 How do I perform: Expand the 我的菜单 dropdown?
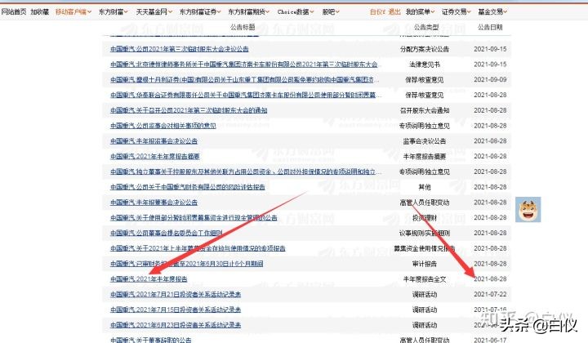point(421,12)
